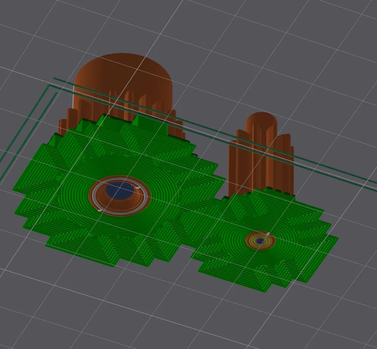377x349 pixels.
Task: Click the green pyramid support peak behind large base
Action: click(x=137, y=120)
